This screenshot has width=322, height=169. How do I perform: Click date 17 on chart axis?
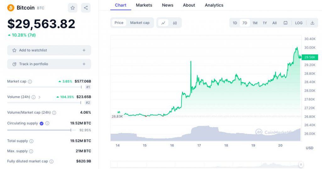tap(199, 145)
